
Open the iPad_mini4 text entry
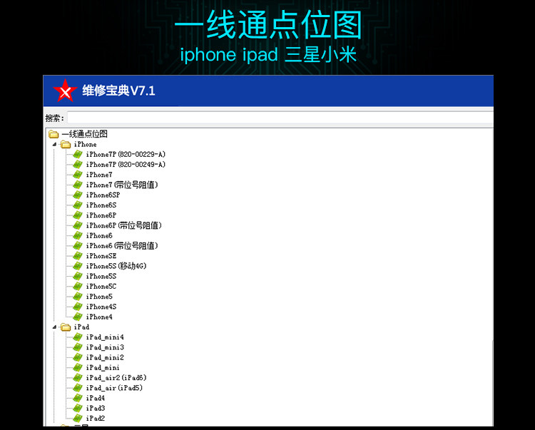(x=105, y=337)
